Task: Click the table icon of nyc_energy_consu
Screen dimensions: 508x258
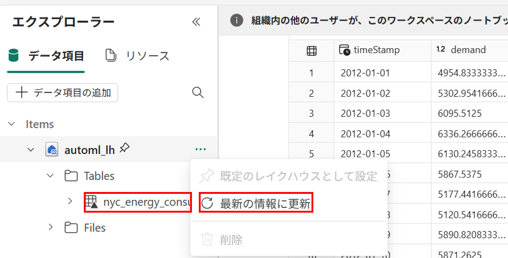Action: (x=91, y=202)
